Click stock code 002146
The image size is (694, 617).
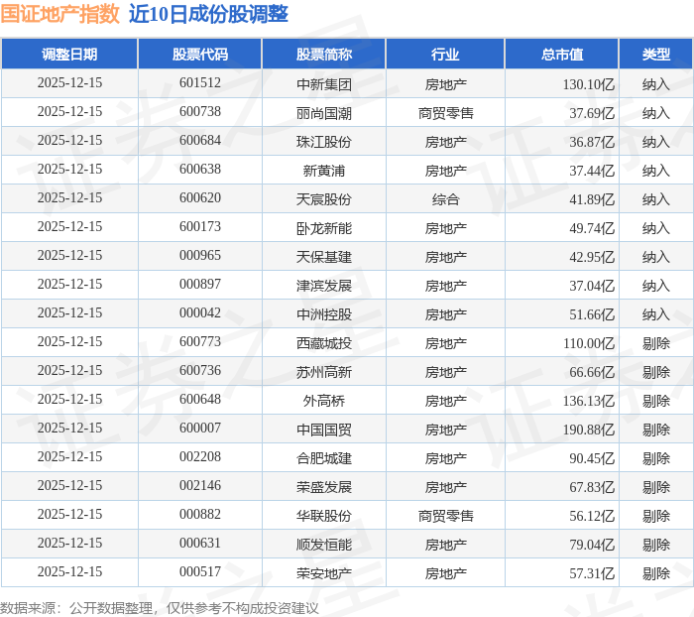point(200,486)
